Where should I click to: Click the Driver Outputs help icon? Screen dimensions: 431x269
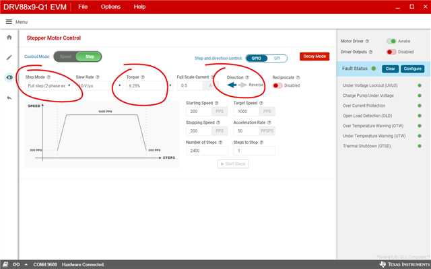pyautogui.click(x=370, y=52)
